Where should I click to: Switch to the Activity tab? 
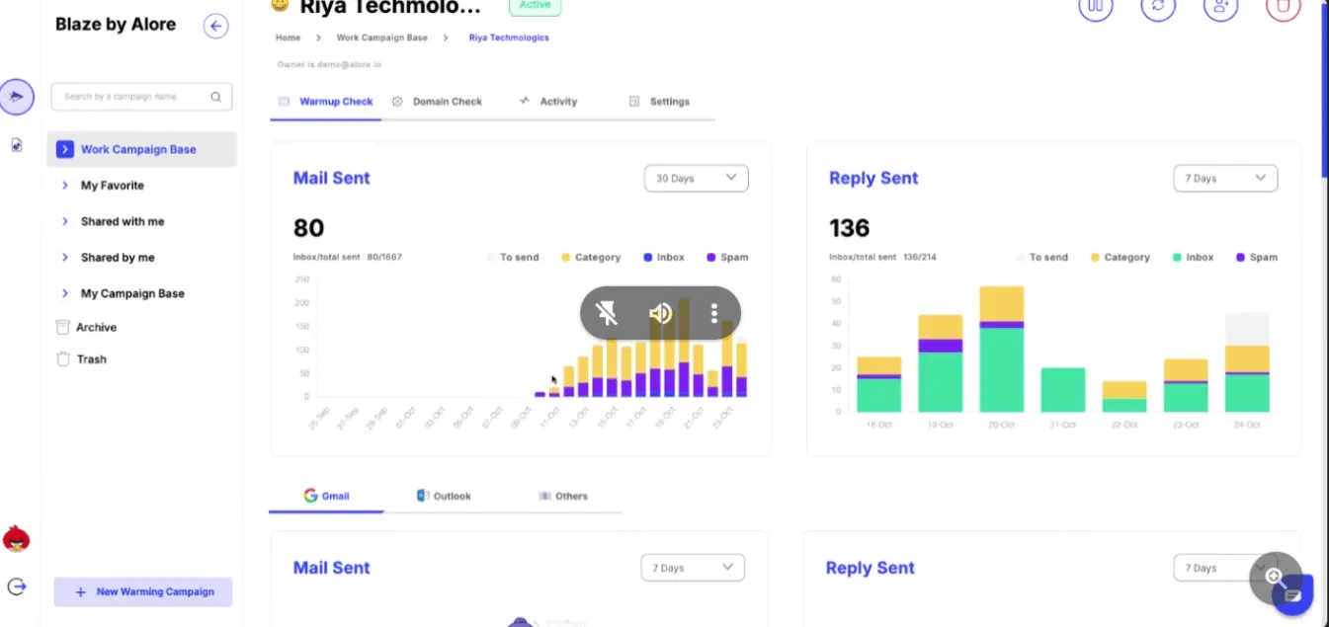click(x=548, y=102)
